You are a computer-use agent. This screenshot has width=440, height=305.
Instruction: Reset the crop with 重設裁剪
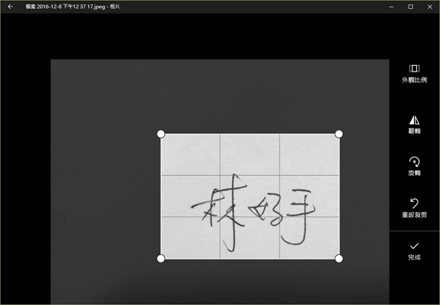tap(414, 208)
